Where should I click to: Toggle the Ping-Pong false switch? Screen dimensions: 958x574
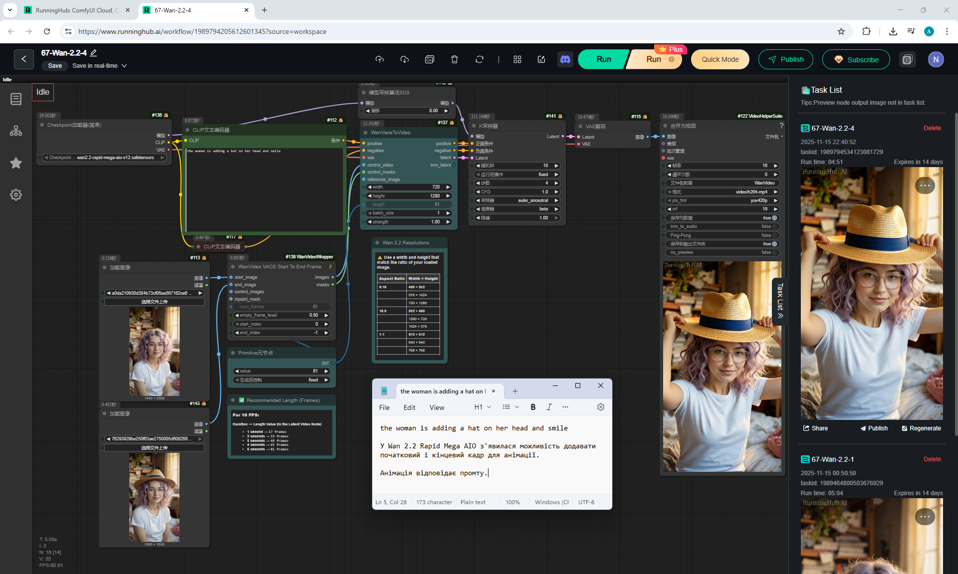(x=774, y=235)
